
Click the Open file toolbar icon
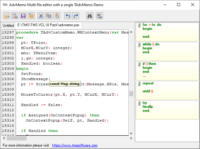point(7,16)
